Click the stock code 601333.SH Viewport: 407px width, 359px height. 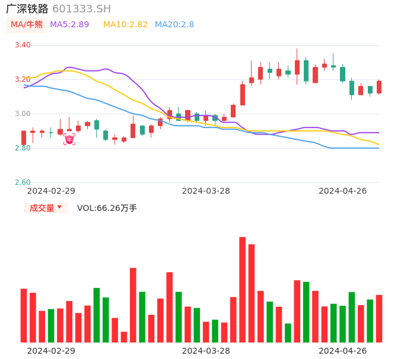81,9
